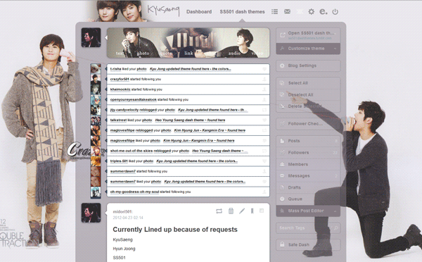Select the photo post type

tap(143, 54)
